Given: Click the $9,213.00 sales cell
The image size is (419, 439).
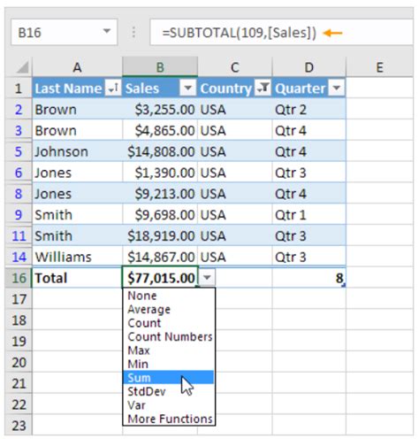Looking at the screenshot, I should click(160, 194).
